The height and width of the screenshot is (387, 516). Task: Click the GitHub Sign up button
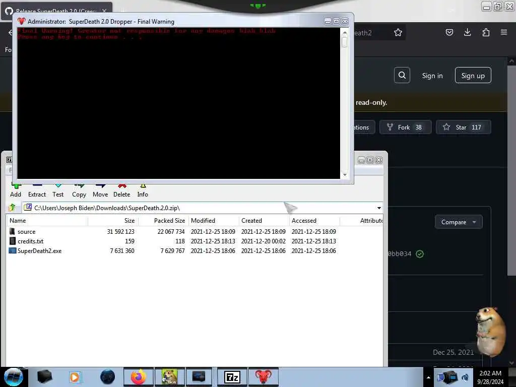pyautogui.click(x=473, y=76)
